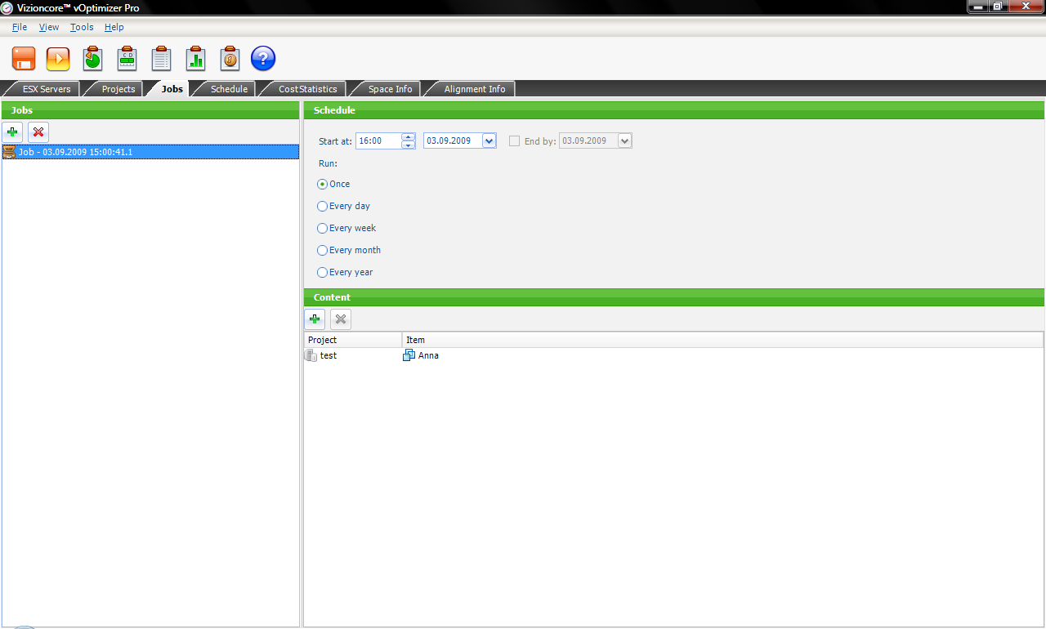Viewport: 1046px width, 629px height.
Task: Open the start date dropdown calendar
Action: [x=489, y=141]
